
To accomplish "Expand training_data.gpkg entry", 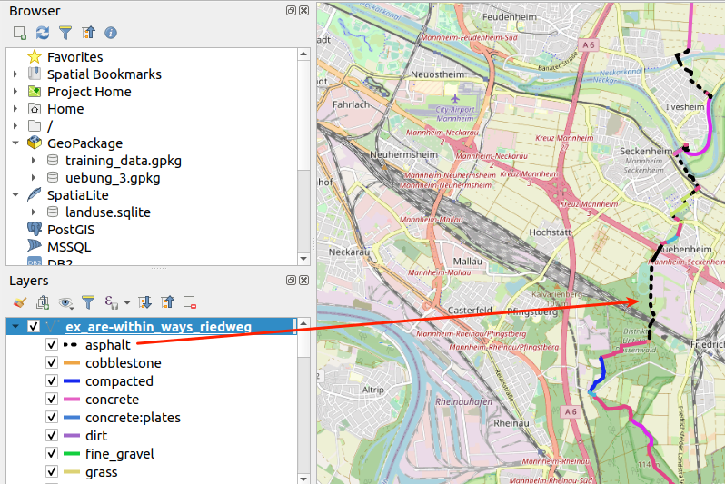I will pos(34,161).
